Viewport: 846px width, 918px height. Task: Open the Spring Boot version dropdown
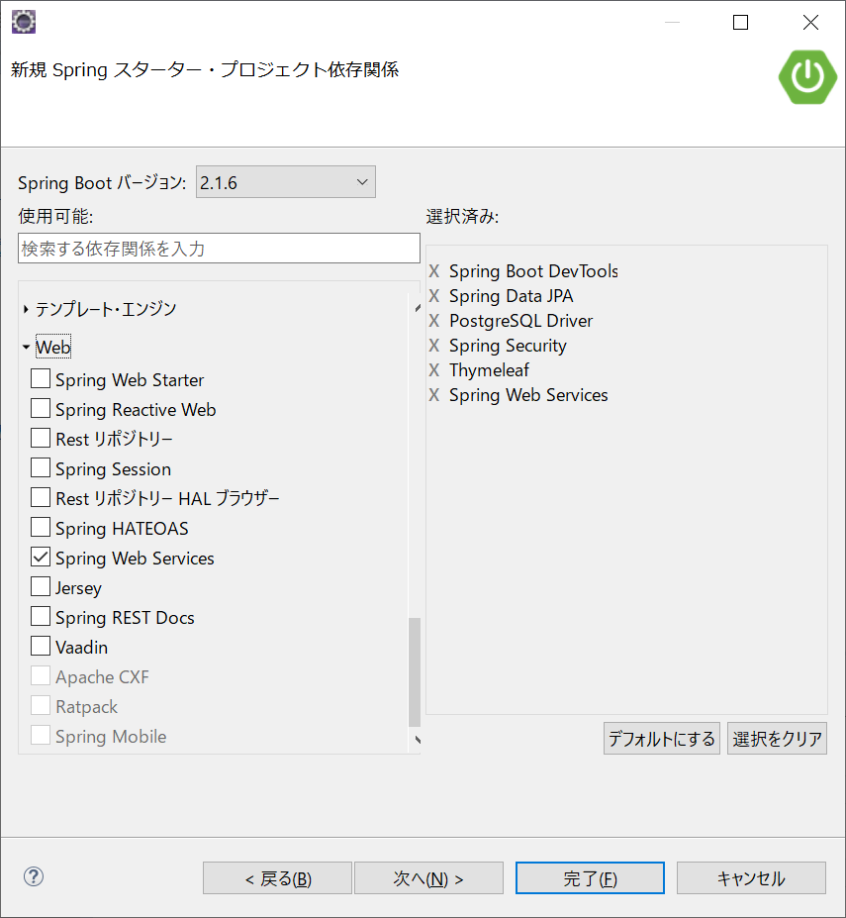point(286,182)
